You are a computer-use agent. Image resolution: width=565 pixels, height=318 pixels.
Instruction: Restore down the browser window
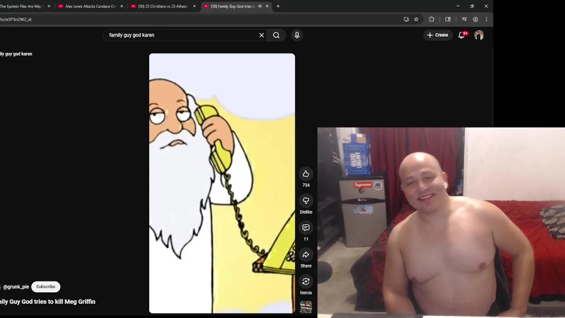coord(472,6)
